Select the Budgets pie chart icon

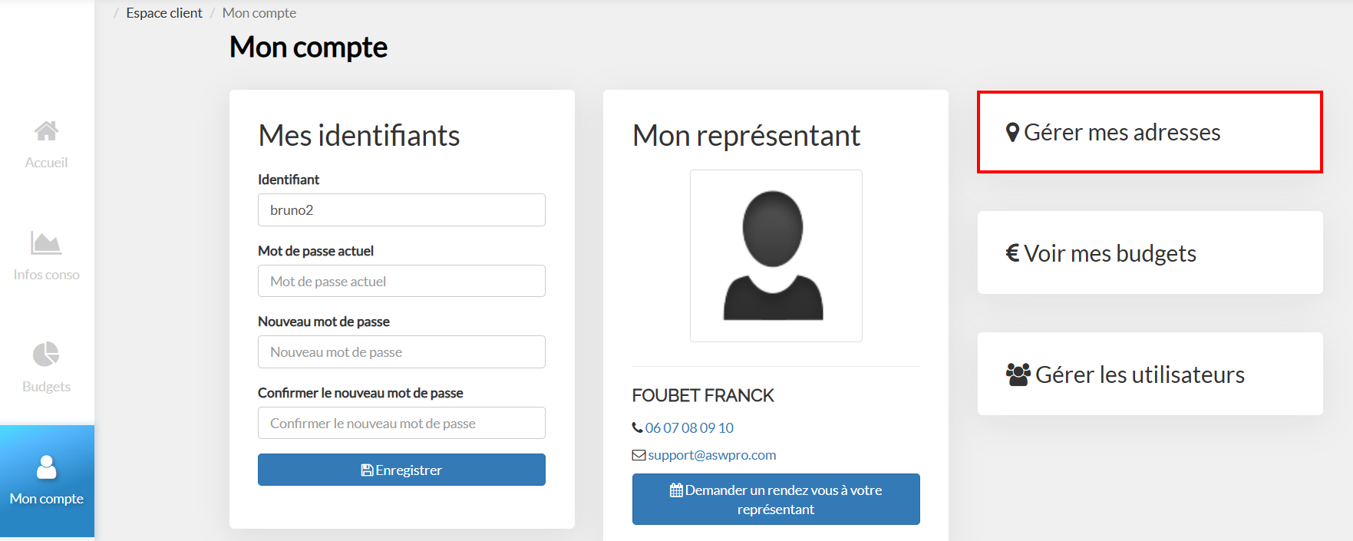(x=46, y=355)
